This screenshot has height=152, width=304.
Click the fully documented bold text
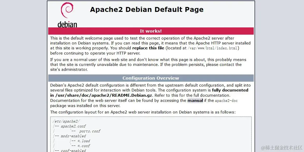230,90
